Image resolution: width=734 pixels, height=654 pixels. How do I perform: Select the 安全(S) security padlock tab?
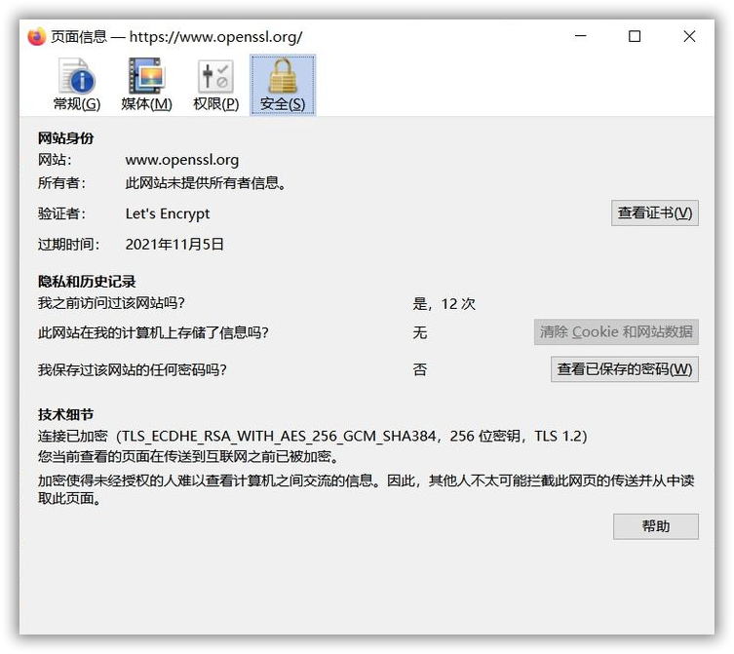pyautogui.click(x=283, y=85)
